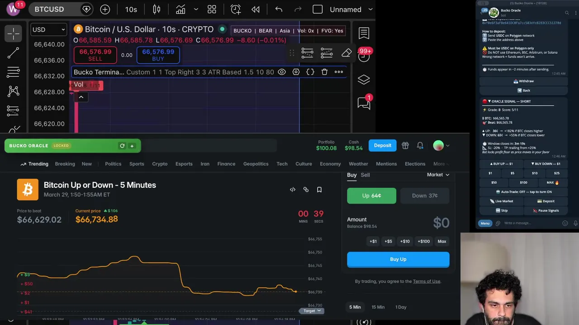579x325 pixels.
Task: Click the Buy Up button
Action: (398, 260)
